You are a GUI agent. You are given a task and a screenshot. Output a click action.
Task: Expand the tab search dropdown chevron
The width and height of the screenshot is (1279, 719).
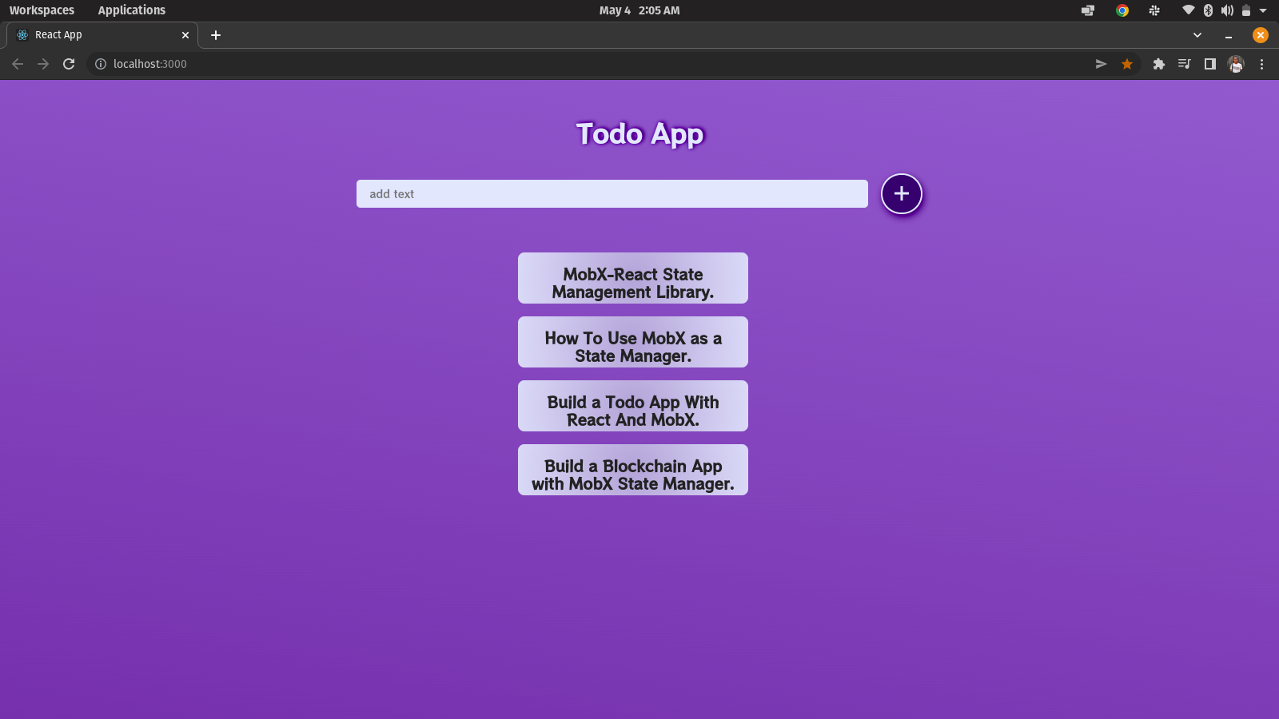tap(1197, 35)
